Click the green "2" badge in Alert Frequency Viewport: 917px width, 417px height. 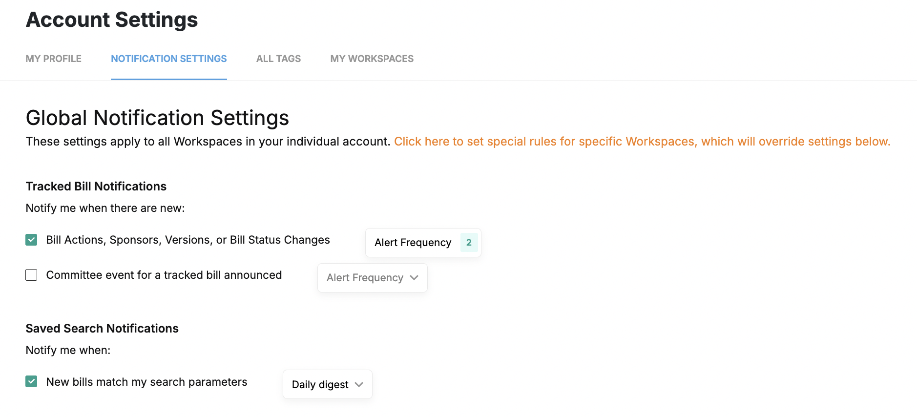(469, 243)
